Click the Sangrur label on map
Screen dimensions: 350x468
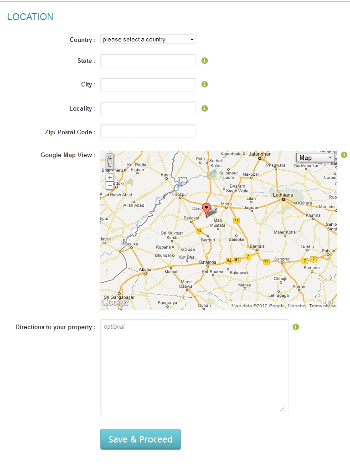pos(282,259)
